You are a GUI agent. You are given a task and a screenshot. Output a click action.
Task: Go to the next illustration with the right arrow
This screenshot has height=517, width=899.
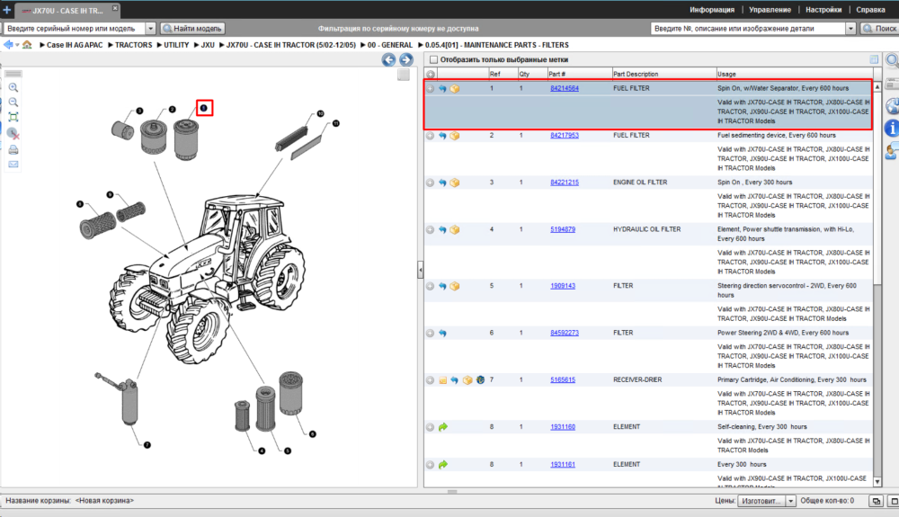click(406, 59)
